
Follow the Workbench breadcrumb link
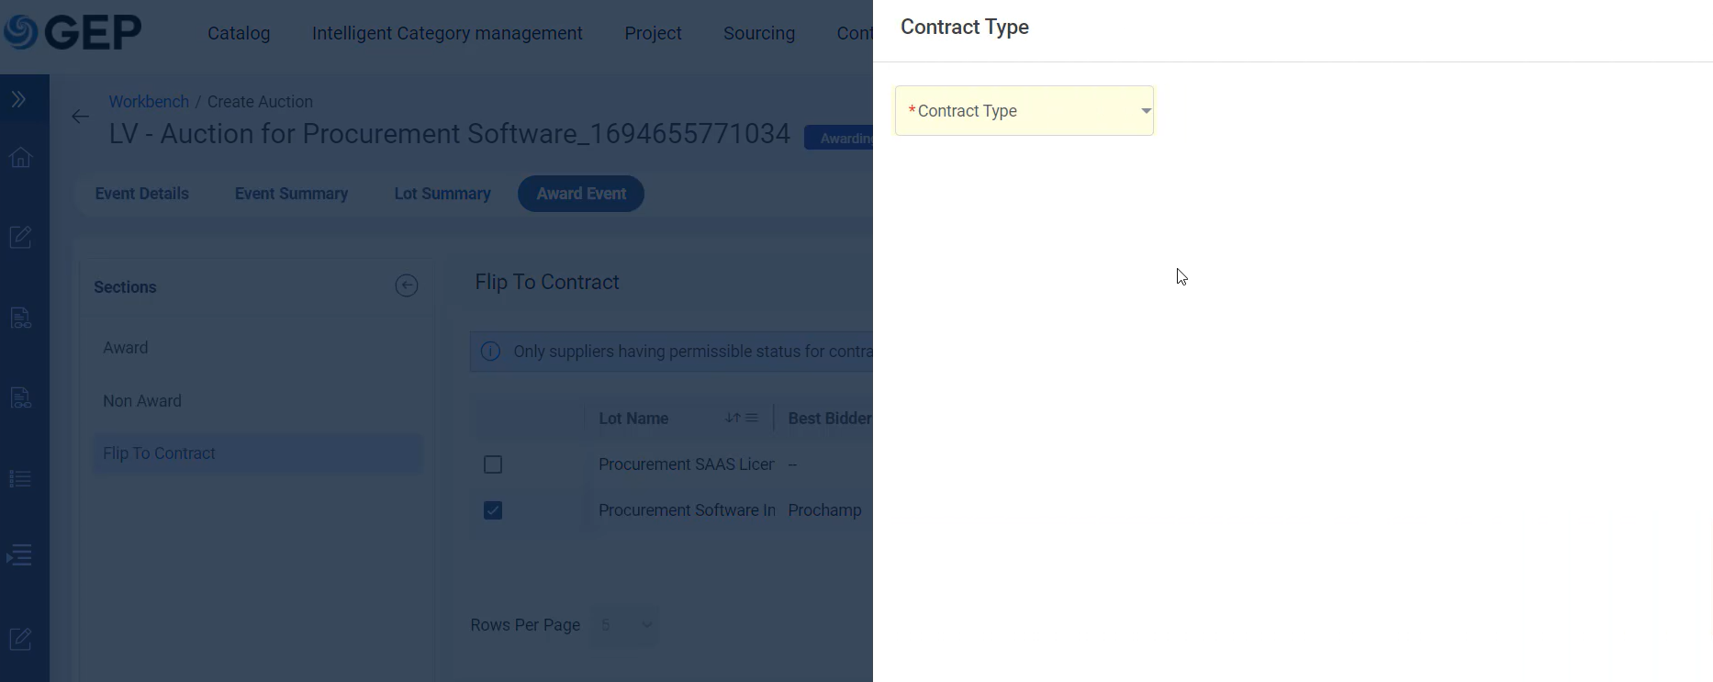pos(149,102)
